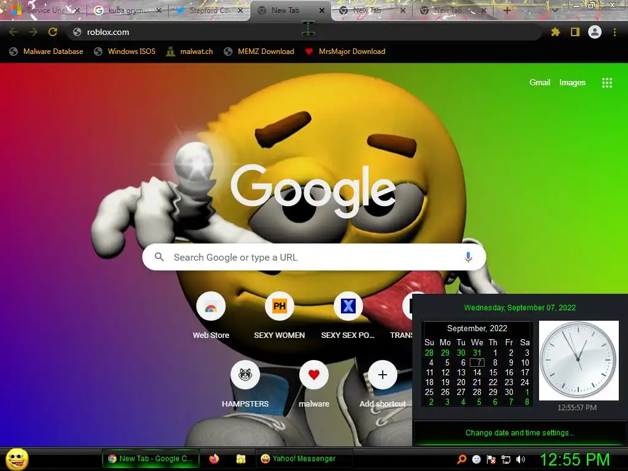Open the Windows ISOS bookmark
Image resolution: width=628 pixels, height=471 pixels.
125,52
